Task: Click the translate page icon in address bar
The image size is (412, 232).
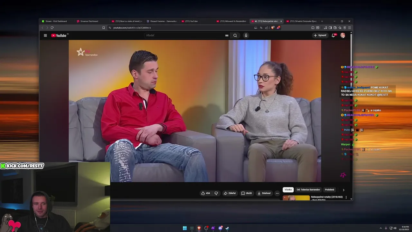Action: pyautogui.click(x=261, y=28)
